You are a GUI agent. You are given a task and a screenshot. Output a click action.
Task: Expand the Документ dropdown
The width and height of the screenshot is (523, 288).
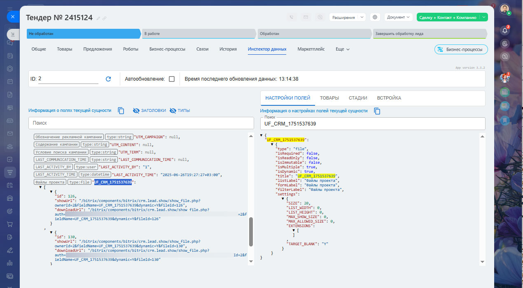398,17
